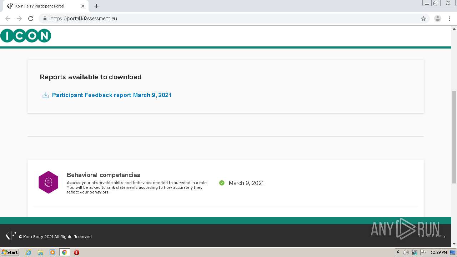Close the Korn Ferry Participant Portal tab

(83, 6)
